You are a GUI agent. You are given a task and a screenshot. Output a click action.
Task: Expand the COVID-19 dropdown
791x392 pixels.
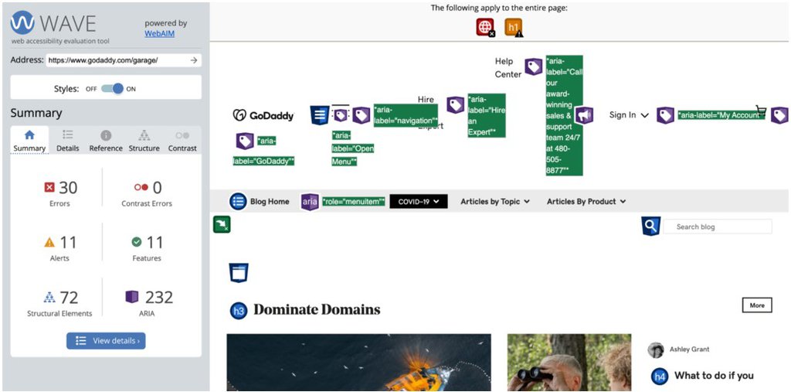tap(419, 202)
